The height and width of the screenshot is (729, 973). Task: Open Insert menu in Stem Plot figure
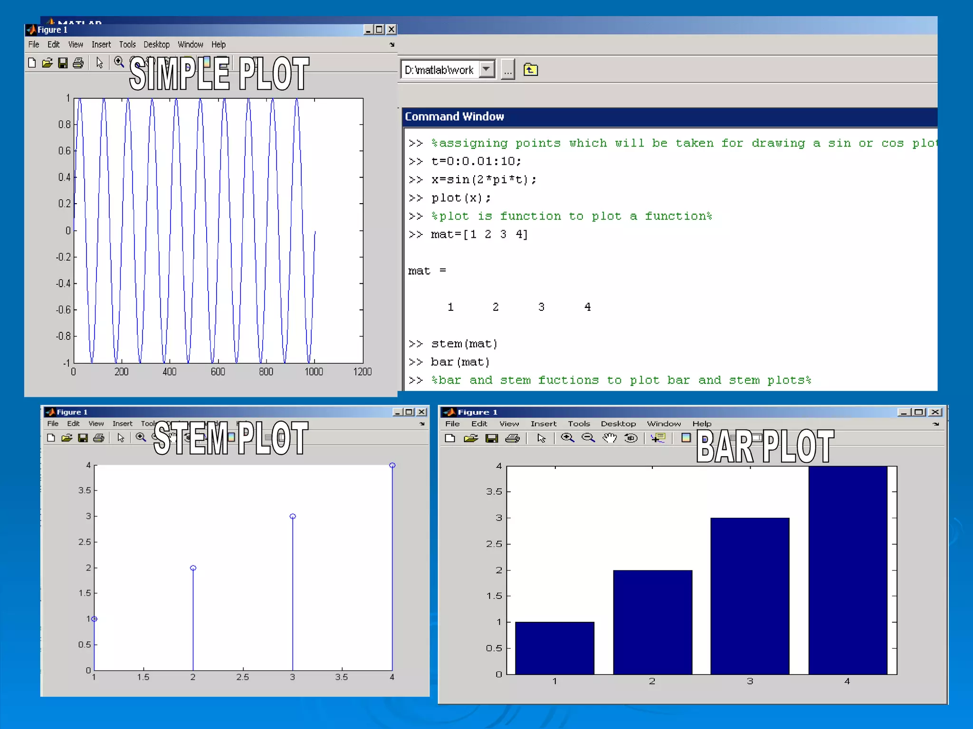pos(123,423)
